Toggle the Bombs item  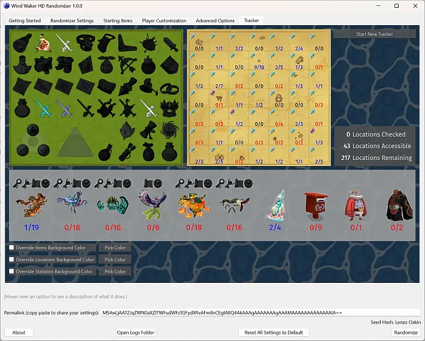(x=148, y=65)
